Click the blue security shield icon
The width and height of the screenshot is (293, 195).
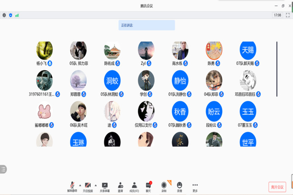click(x=10, y=15)
